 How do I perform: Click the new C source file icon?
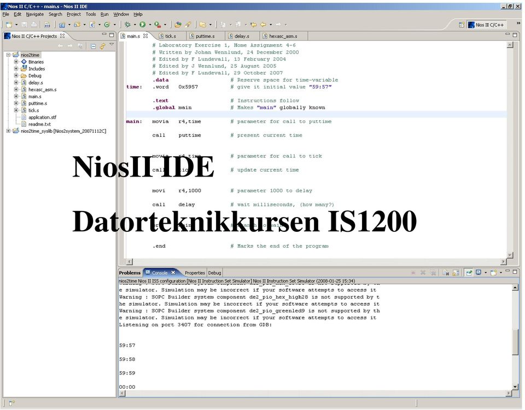point(92,25)
